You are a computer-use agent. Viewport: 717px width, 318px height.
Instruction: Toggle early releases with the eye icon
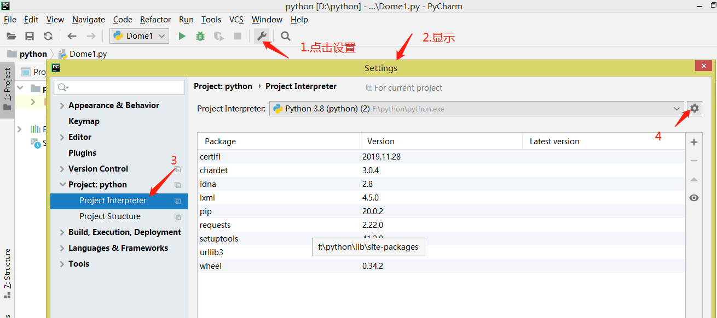tap(693, 197)
